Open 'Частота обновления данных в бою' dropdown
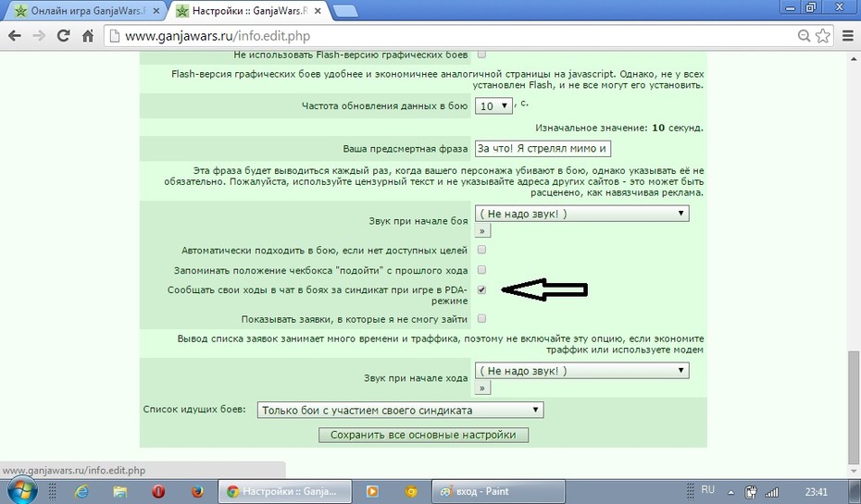 click(x=493, y=105)
